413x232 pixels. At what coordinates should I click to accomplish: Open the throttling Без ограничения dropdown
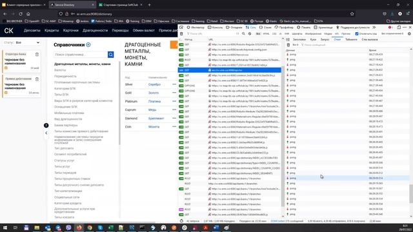[x=392, y=34]
